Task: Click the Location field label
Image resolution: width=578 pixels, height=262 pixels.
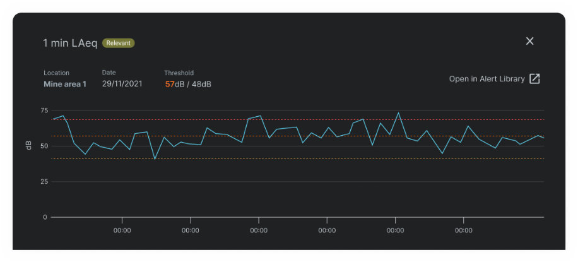Action: (x=56, y=73)
